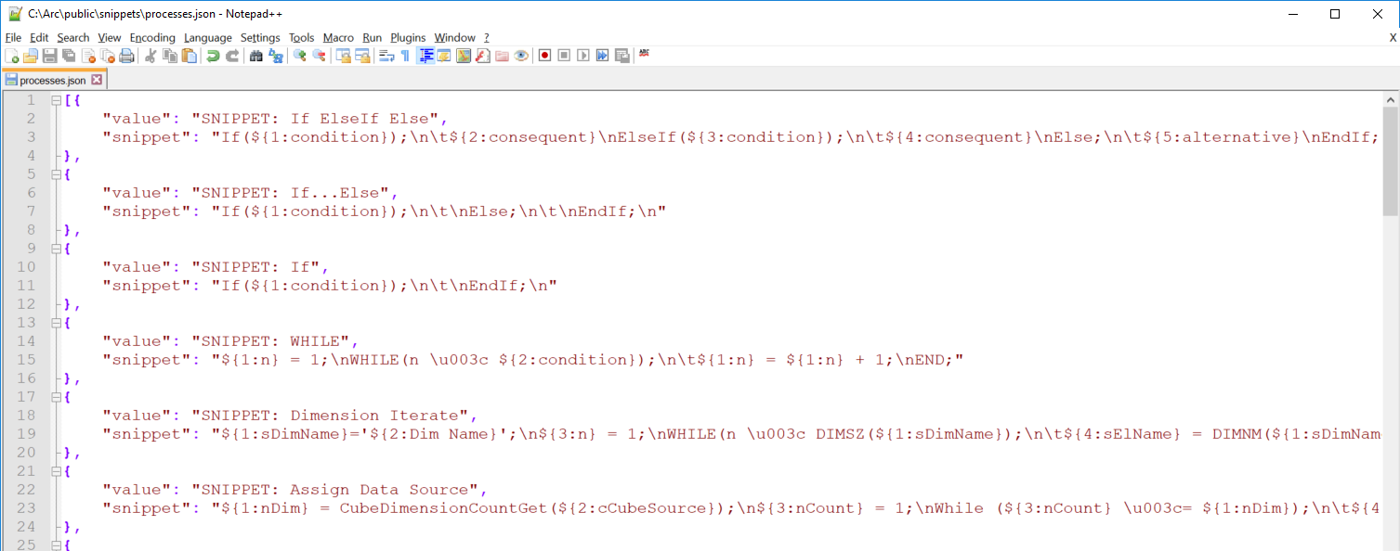Click the spell check ABC icon

coord(644,54)
